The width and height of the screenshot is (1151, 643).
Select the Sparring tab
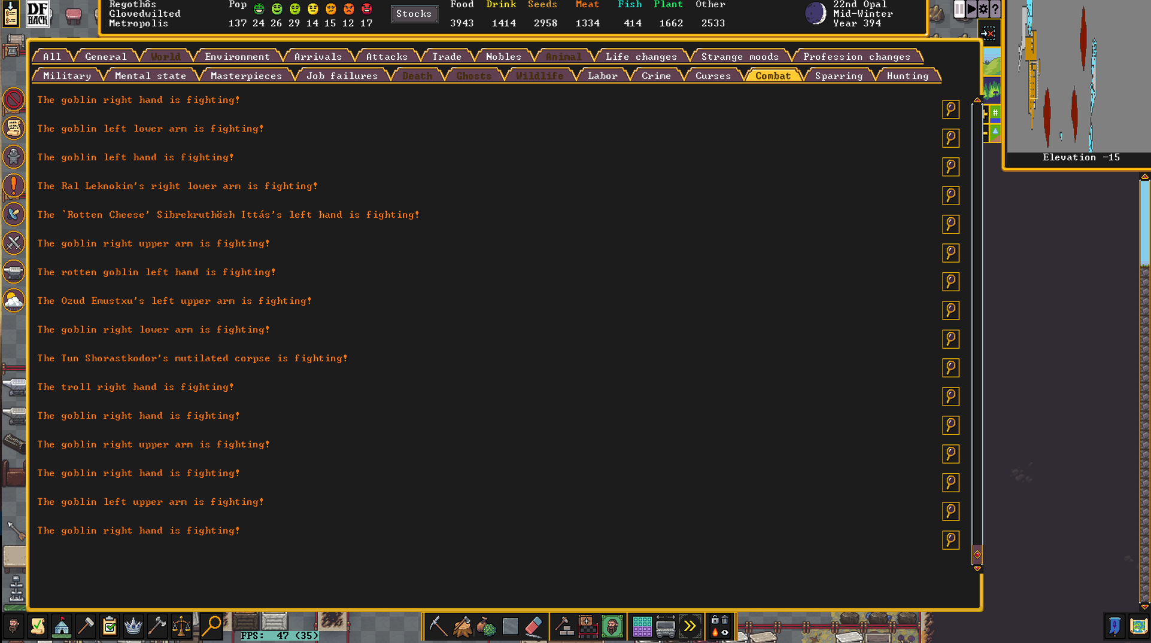point(839,75)
